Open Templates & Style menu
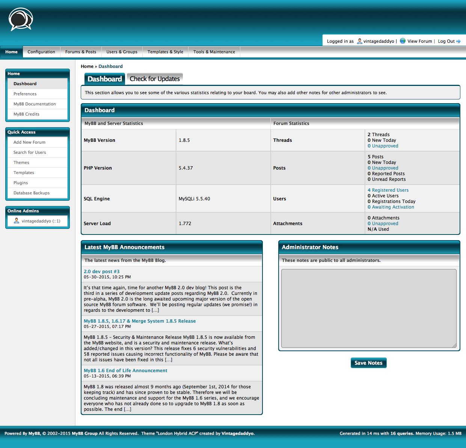Image resolution: width=466 pixels, height=448 pixels. coord(165,52)
